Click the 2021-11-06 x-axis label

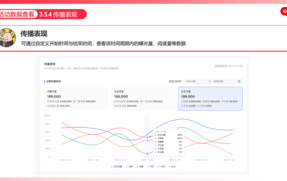[148, 160]
